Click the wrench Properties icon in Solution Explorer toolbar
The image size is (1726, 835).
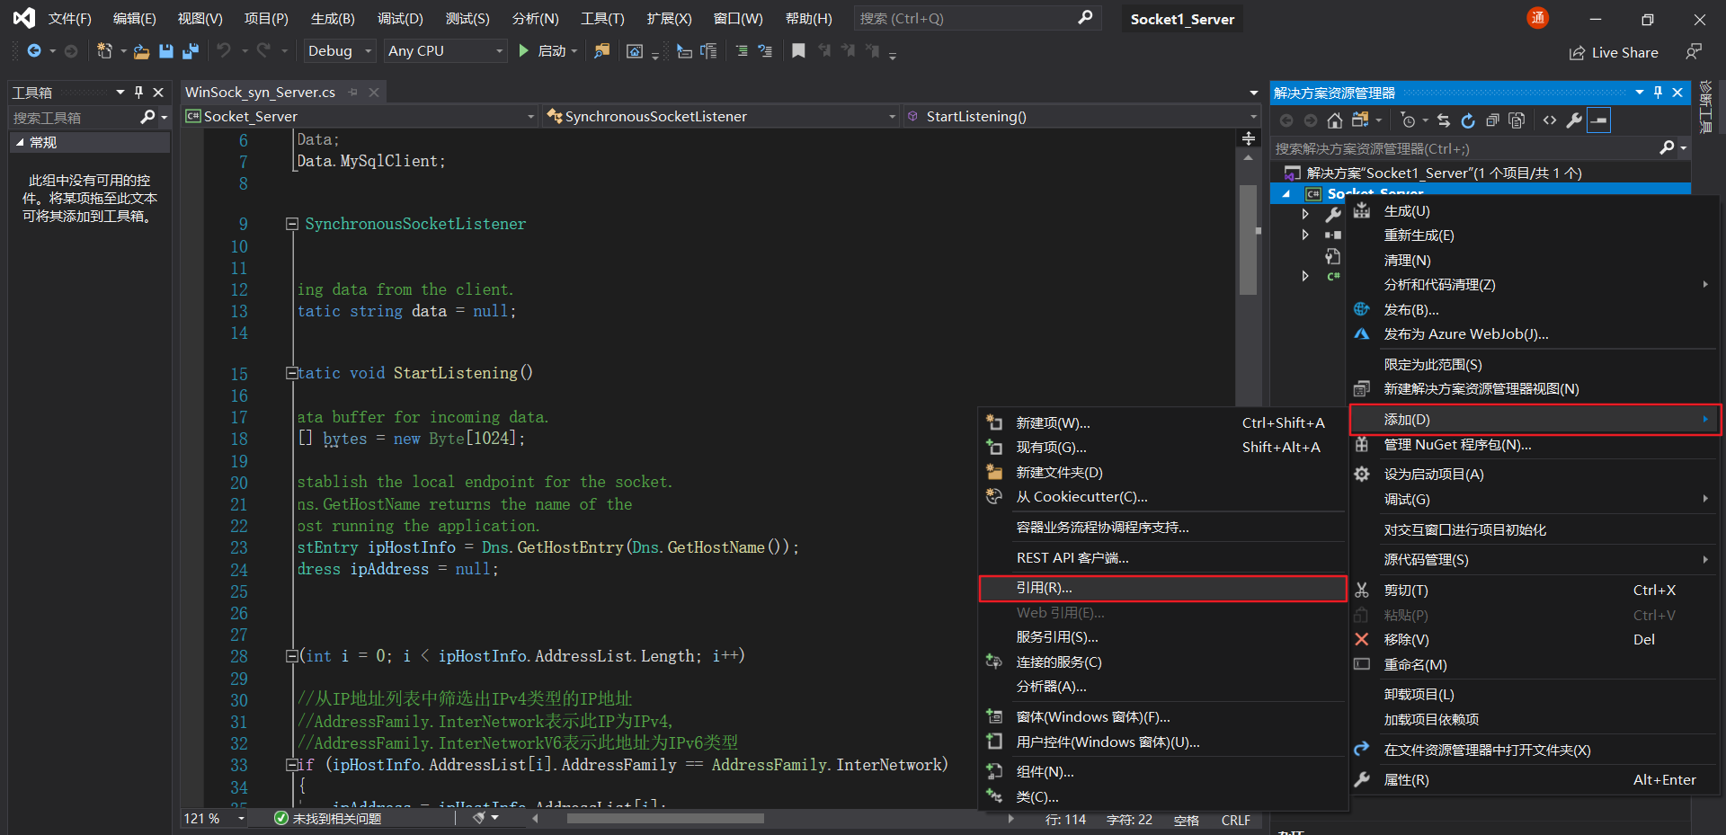1574,120
